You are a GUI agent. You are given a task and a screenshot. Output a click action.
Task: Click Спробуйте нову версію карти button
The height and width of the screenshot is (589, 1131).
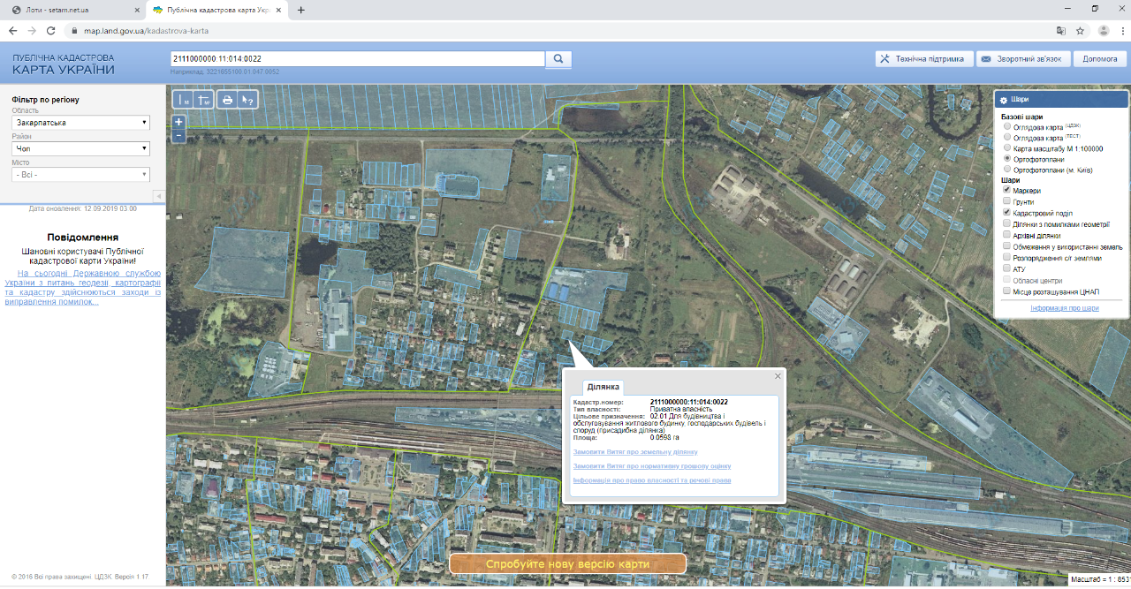click(x=568, y=563)
